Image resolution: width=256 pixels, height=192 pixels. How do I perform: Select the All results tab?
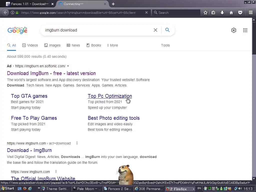11,45
